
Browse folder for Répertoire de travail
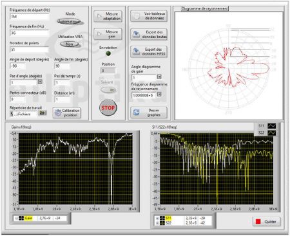[x=42, y=113]
